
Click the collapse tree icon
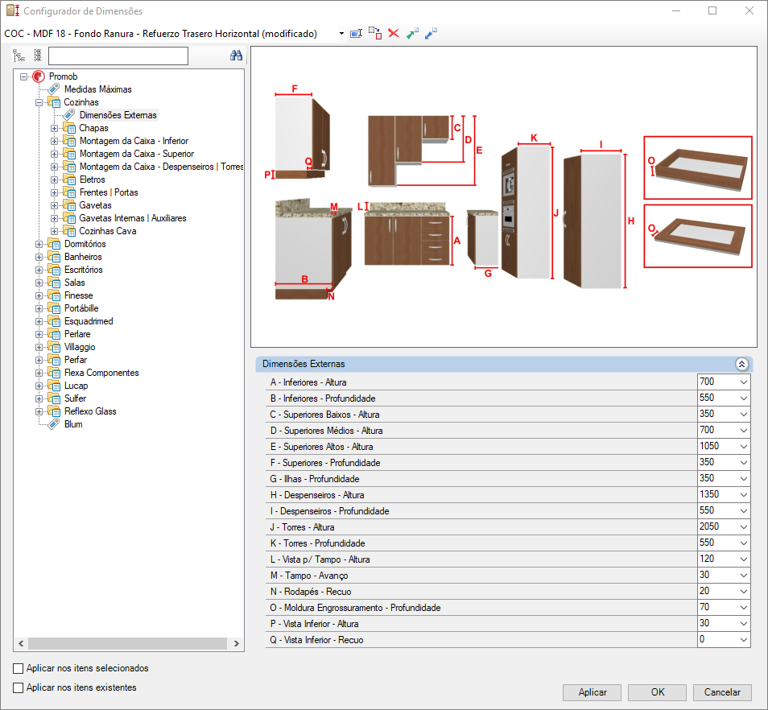(x=38, y=56)
